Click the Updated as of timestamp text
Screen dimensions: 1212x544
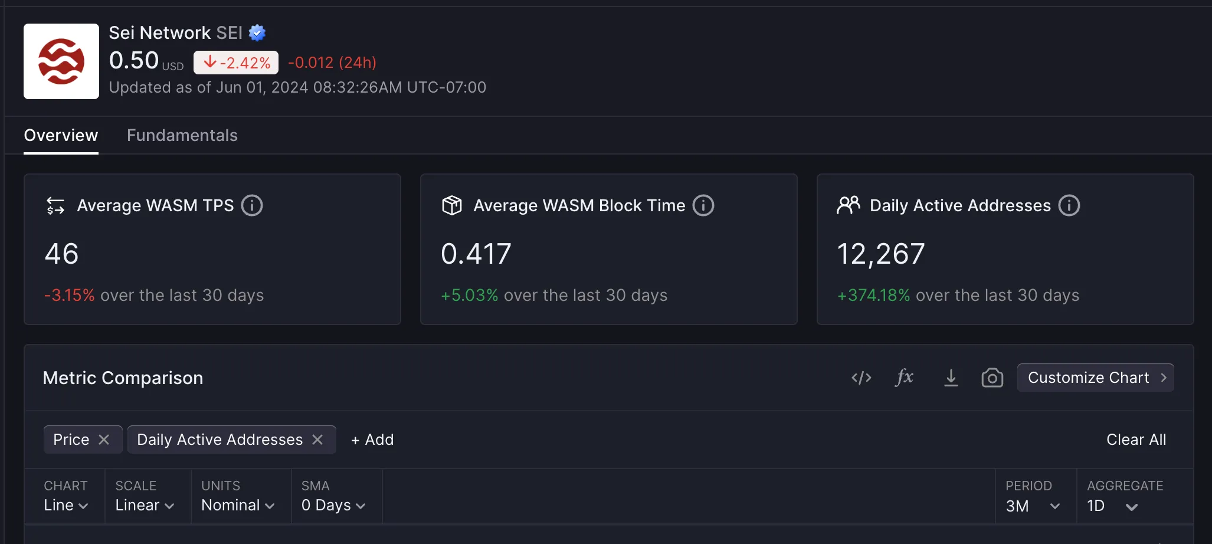(297, 87)
